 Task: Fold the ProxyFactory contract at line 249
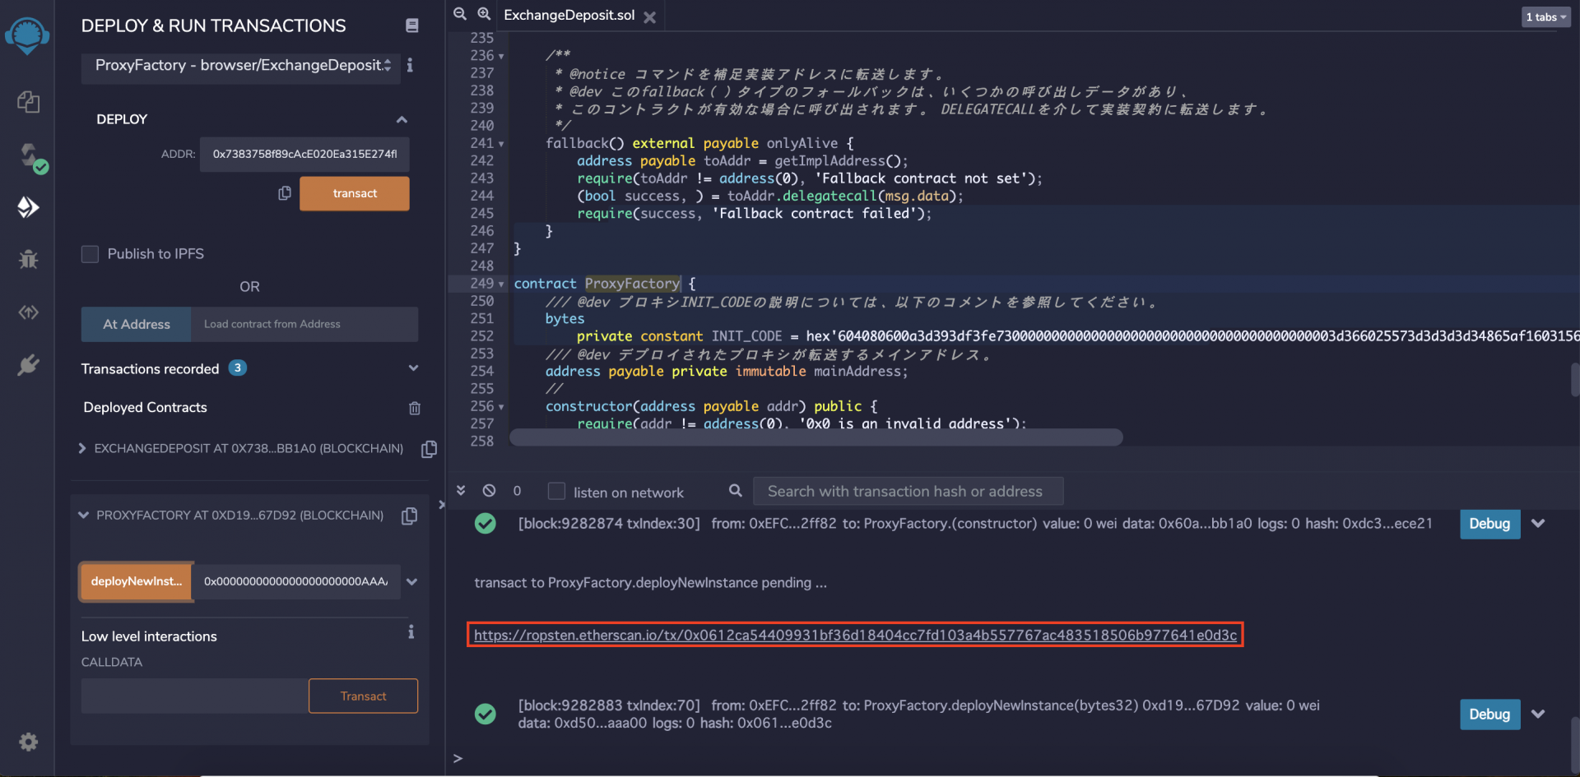point(501,284)
